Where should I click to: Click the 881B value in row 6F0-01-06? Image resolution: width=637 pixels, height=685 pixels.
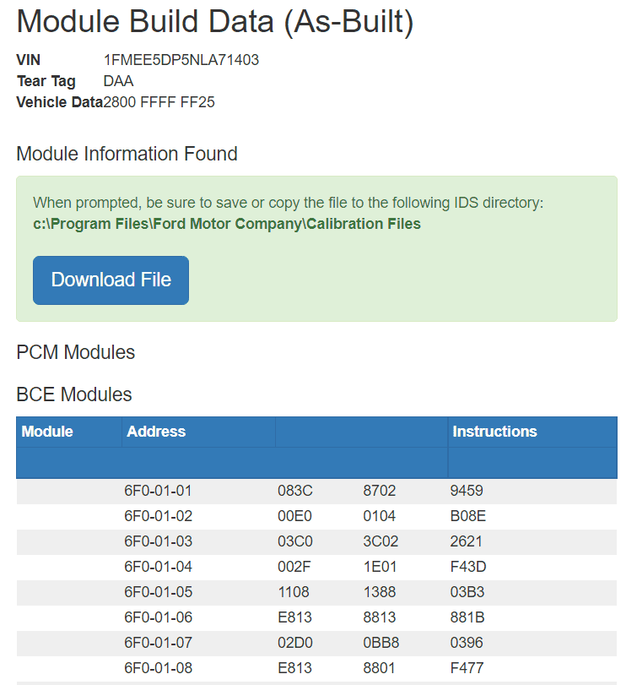pyautogui.click(x=467, y=617)
